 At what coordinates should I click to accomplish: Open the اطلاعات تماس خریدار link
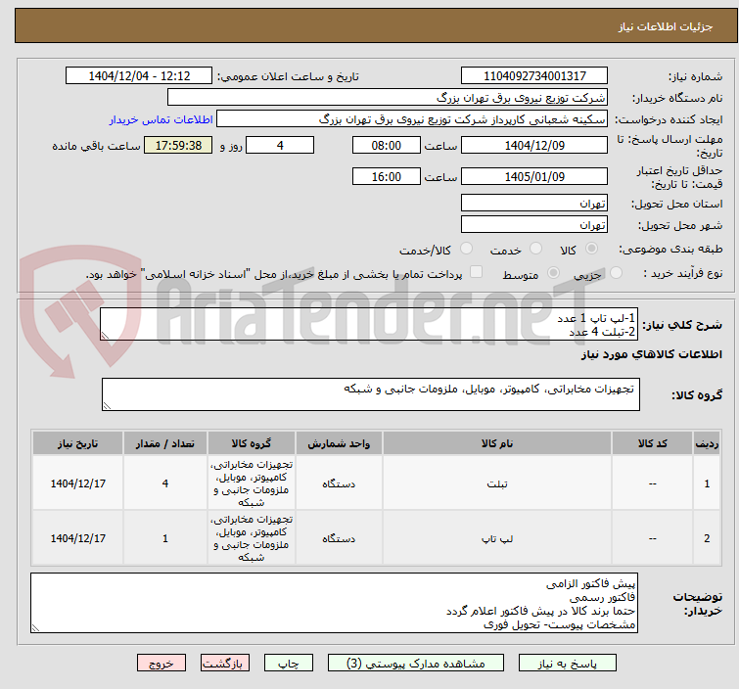(x=162, y=119)
